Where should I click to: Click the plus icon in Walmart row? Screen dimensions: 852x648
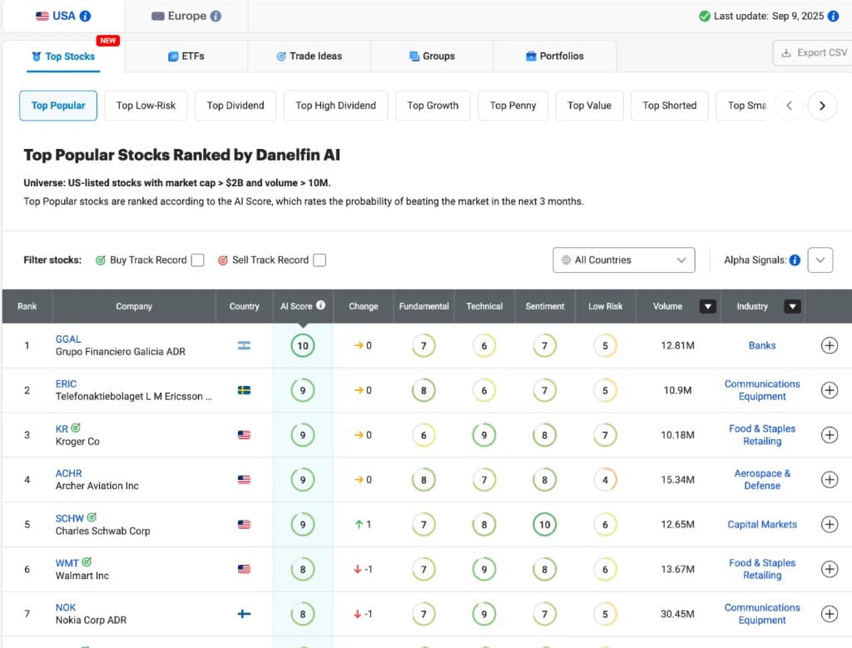830,569
